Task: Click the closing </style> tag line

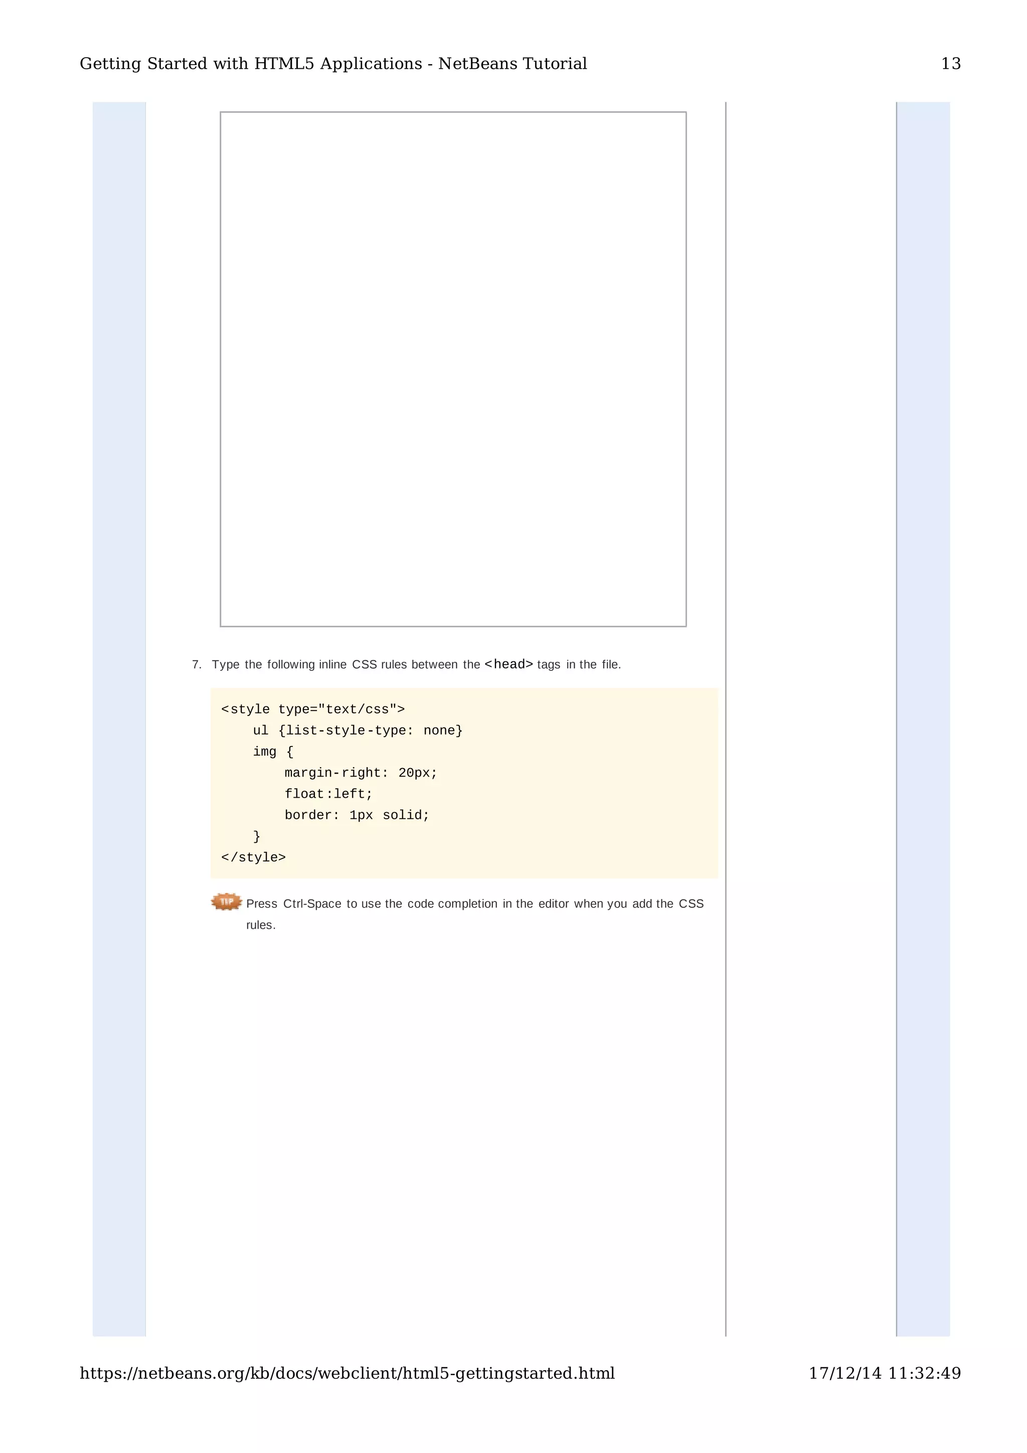Action: (253, 857)
